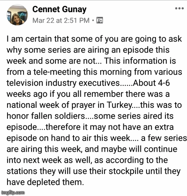Click the line starting "episode....therefore it may"
This screenshot has height=196, width=187.
90,127
